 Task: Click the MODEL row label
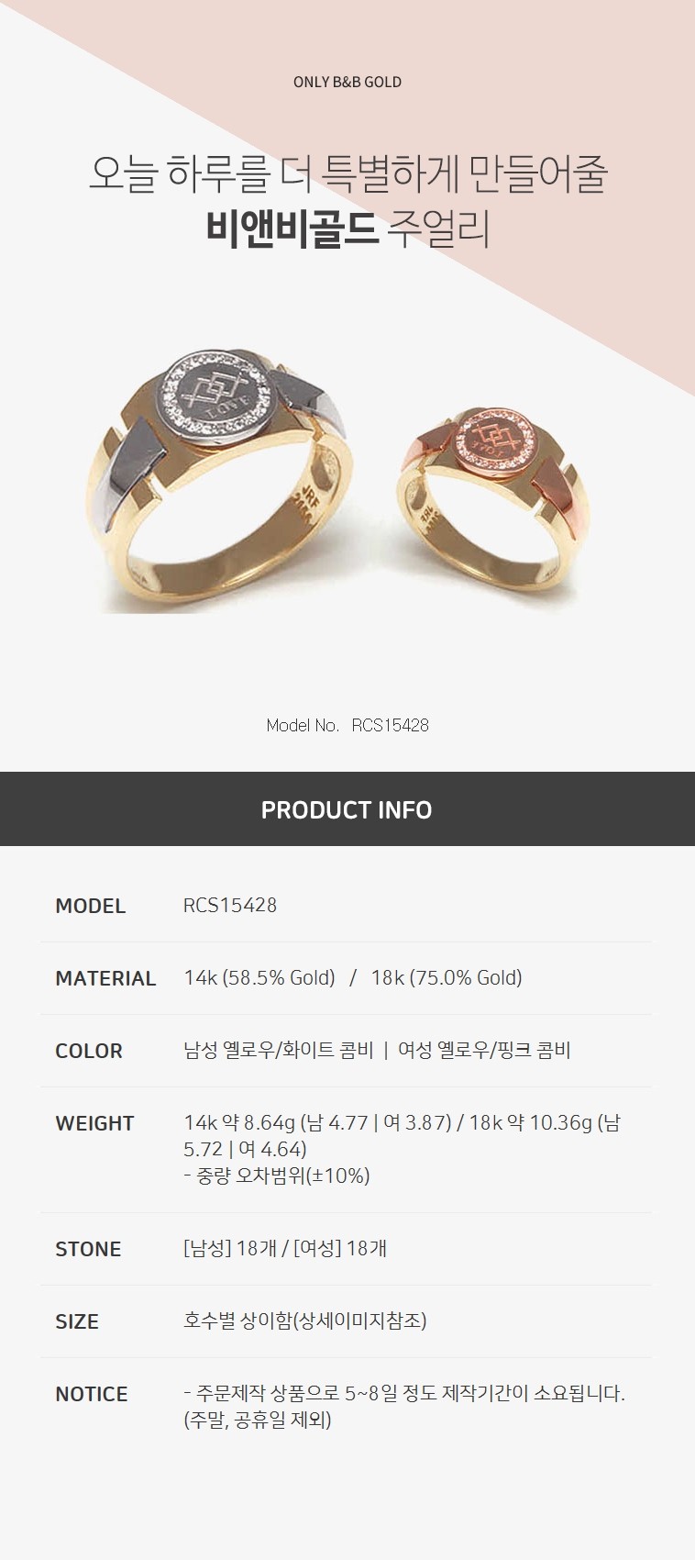point(90,906)
